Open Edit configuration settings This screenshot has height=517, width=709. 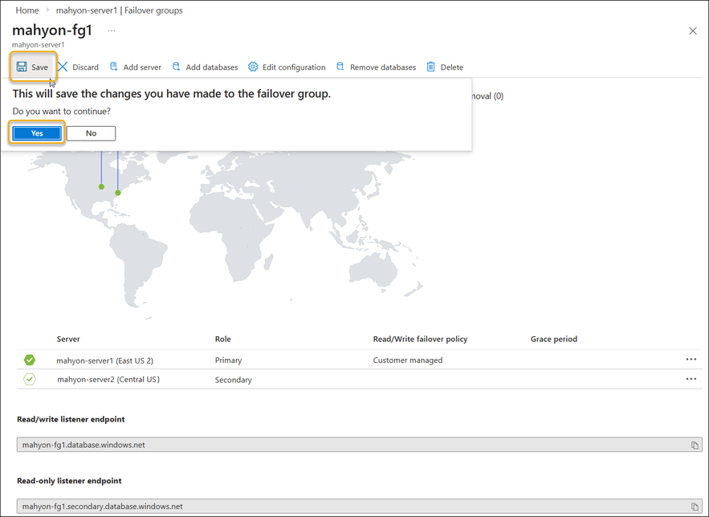coord(287,67)
